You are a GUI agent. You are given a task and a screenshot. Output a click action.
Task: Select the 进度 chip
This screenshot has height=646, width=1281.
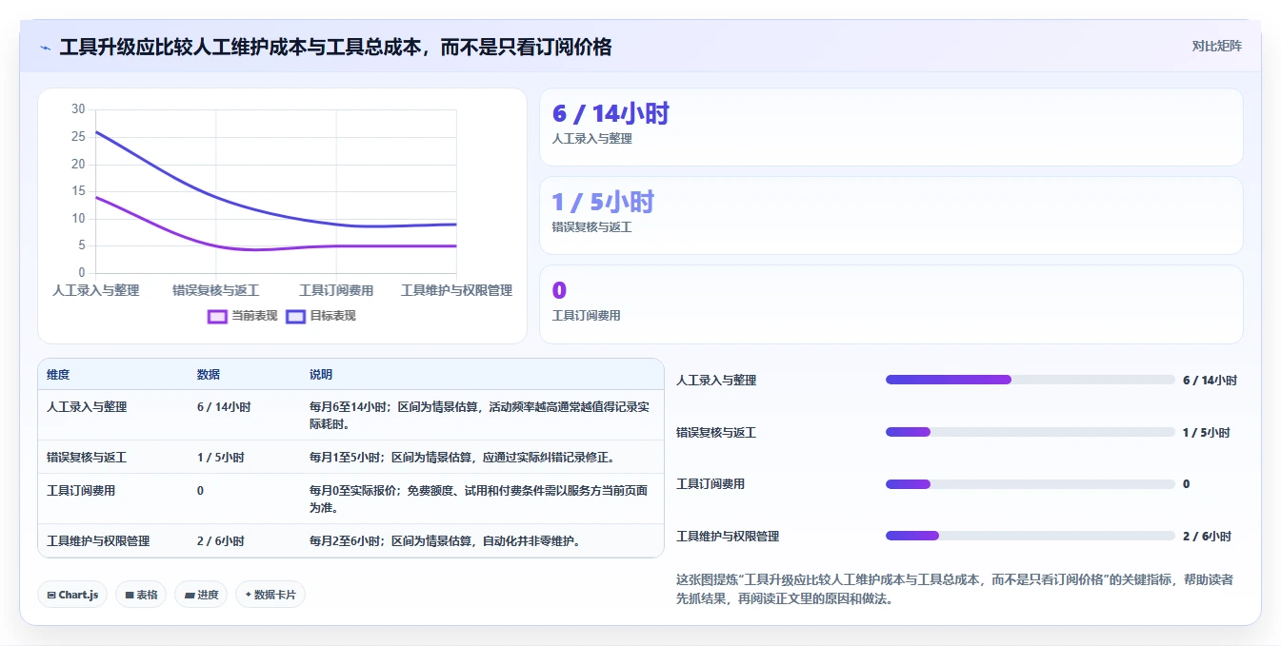pyautogui.click(x=201, y=595)
